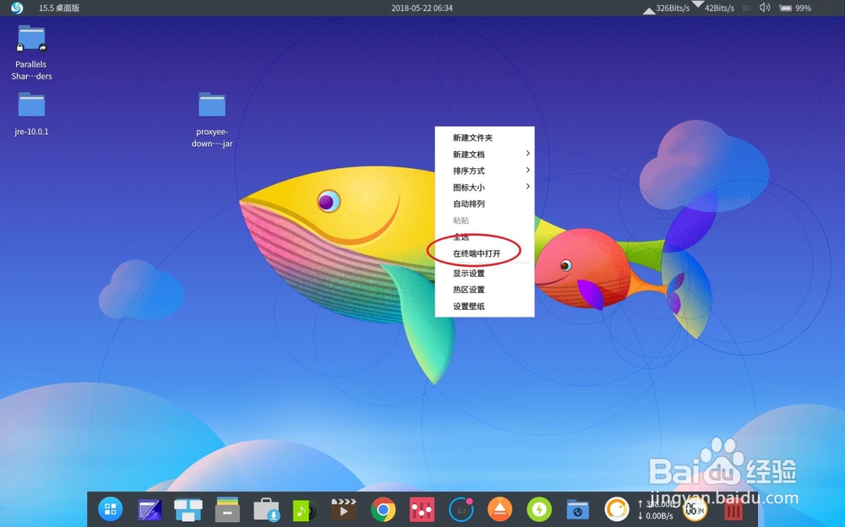Viewport: 845px width, 527px height.
Task: Open the dock clock widget
Action: (x=695, y=509)
